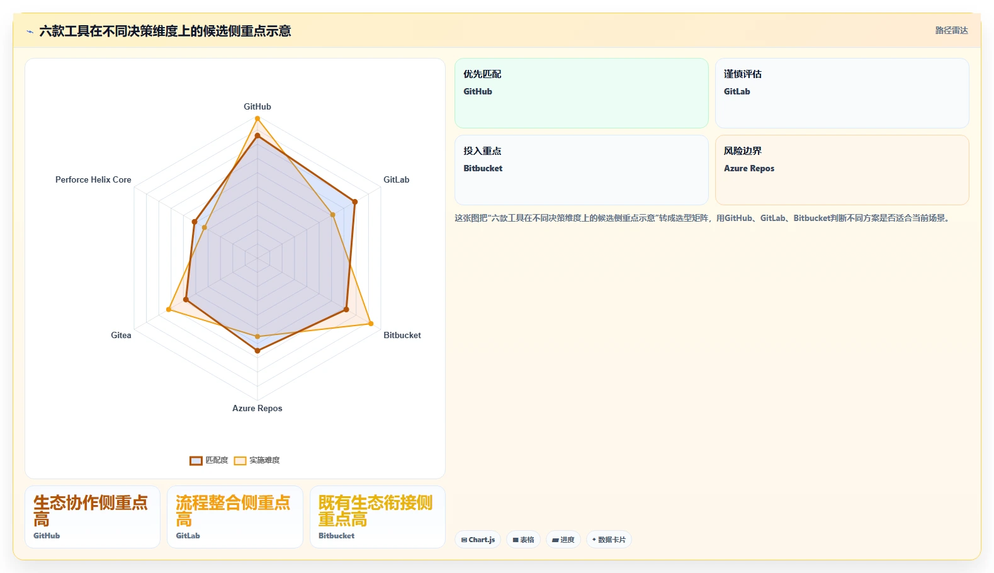
Task: Click the 数据卡片 tag chip
Action: coord(609,540)
